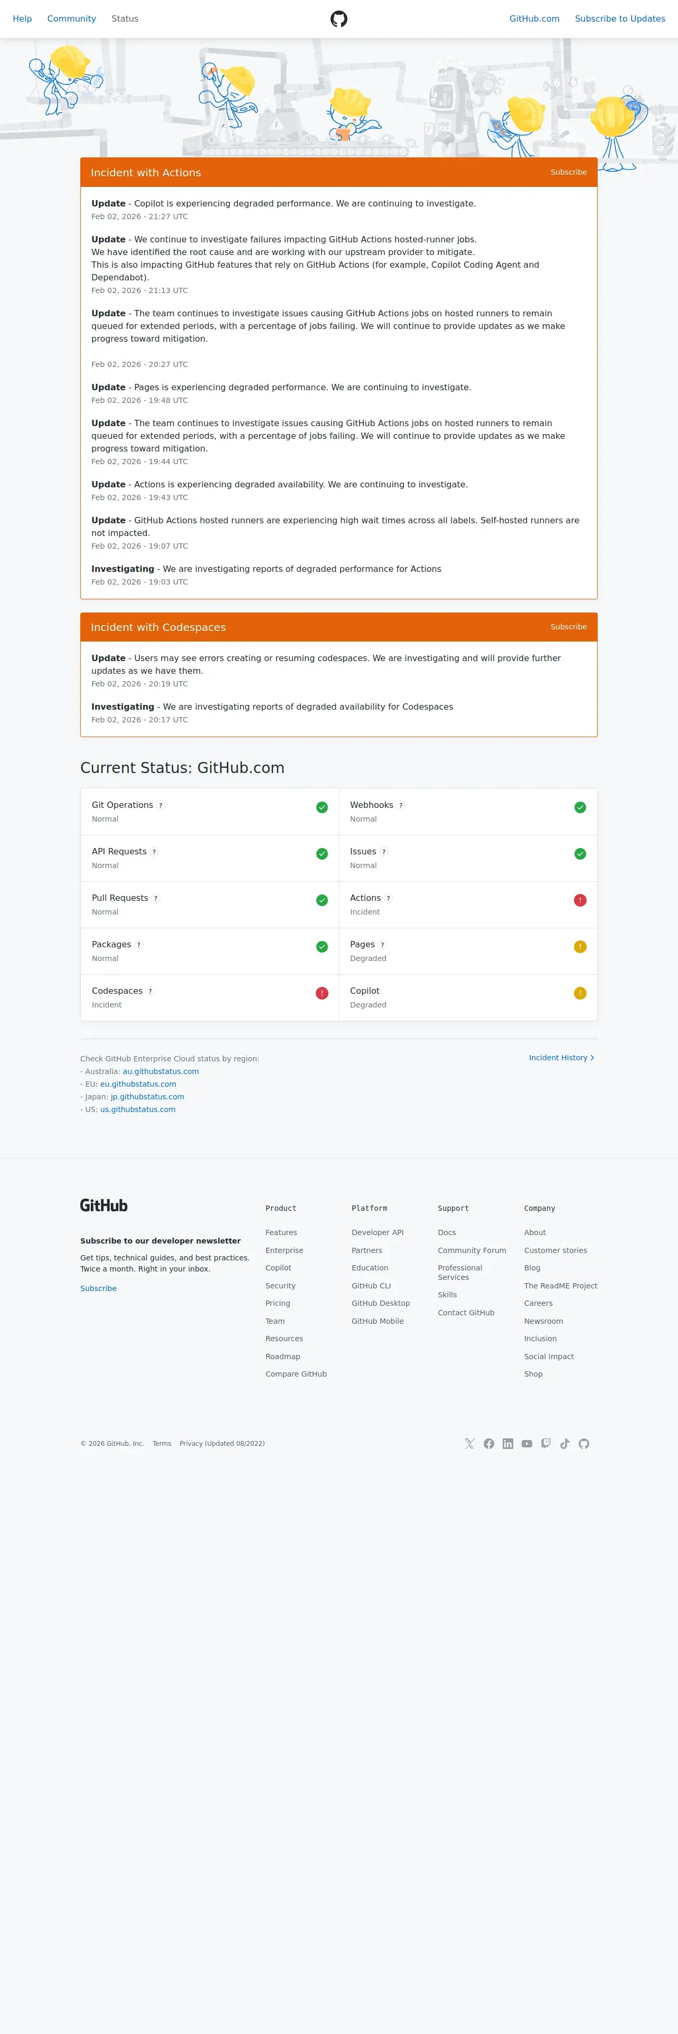Open GitHub's LinkedIn icon in footer

pyautogui.click(x=507, y=1443)
